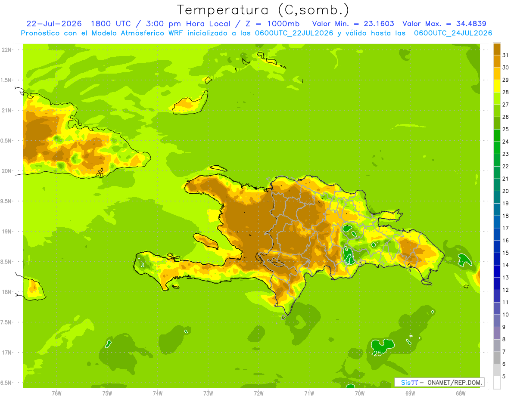This screenshot has width=517, height=399.
Task: Click the 68W longitude axis label
Action: [x=461, y=393]
